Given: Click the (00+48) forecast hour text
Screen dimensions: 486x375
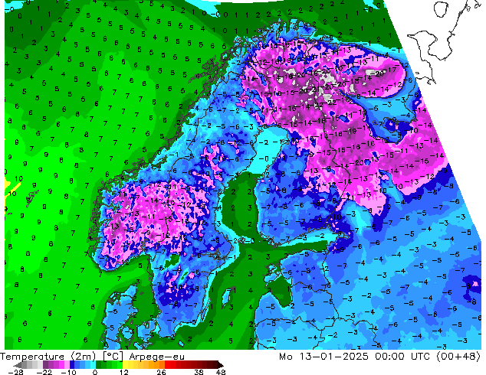Looking at the screenshot, I should coord(458,357).
